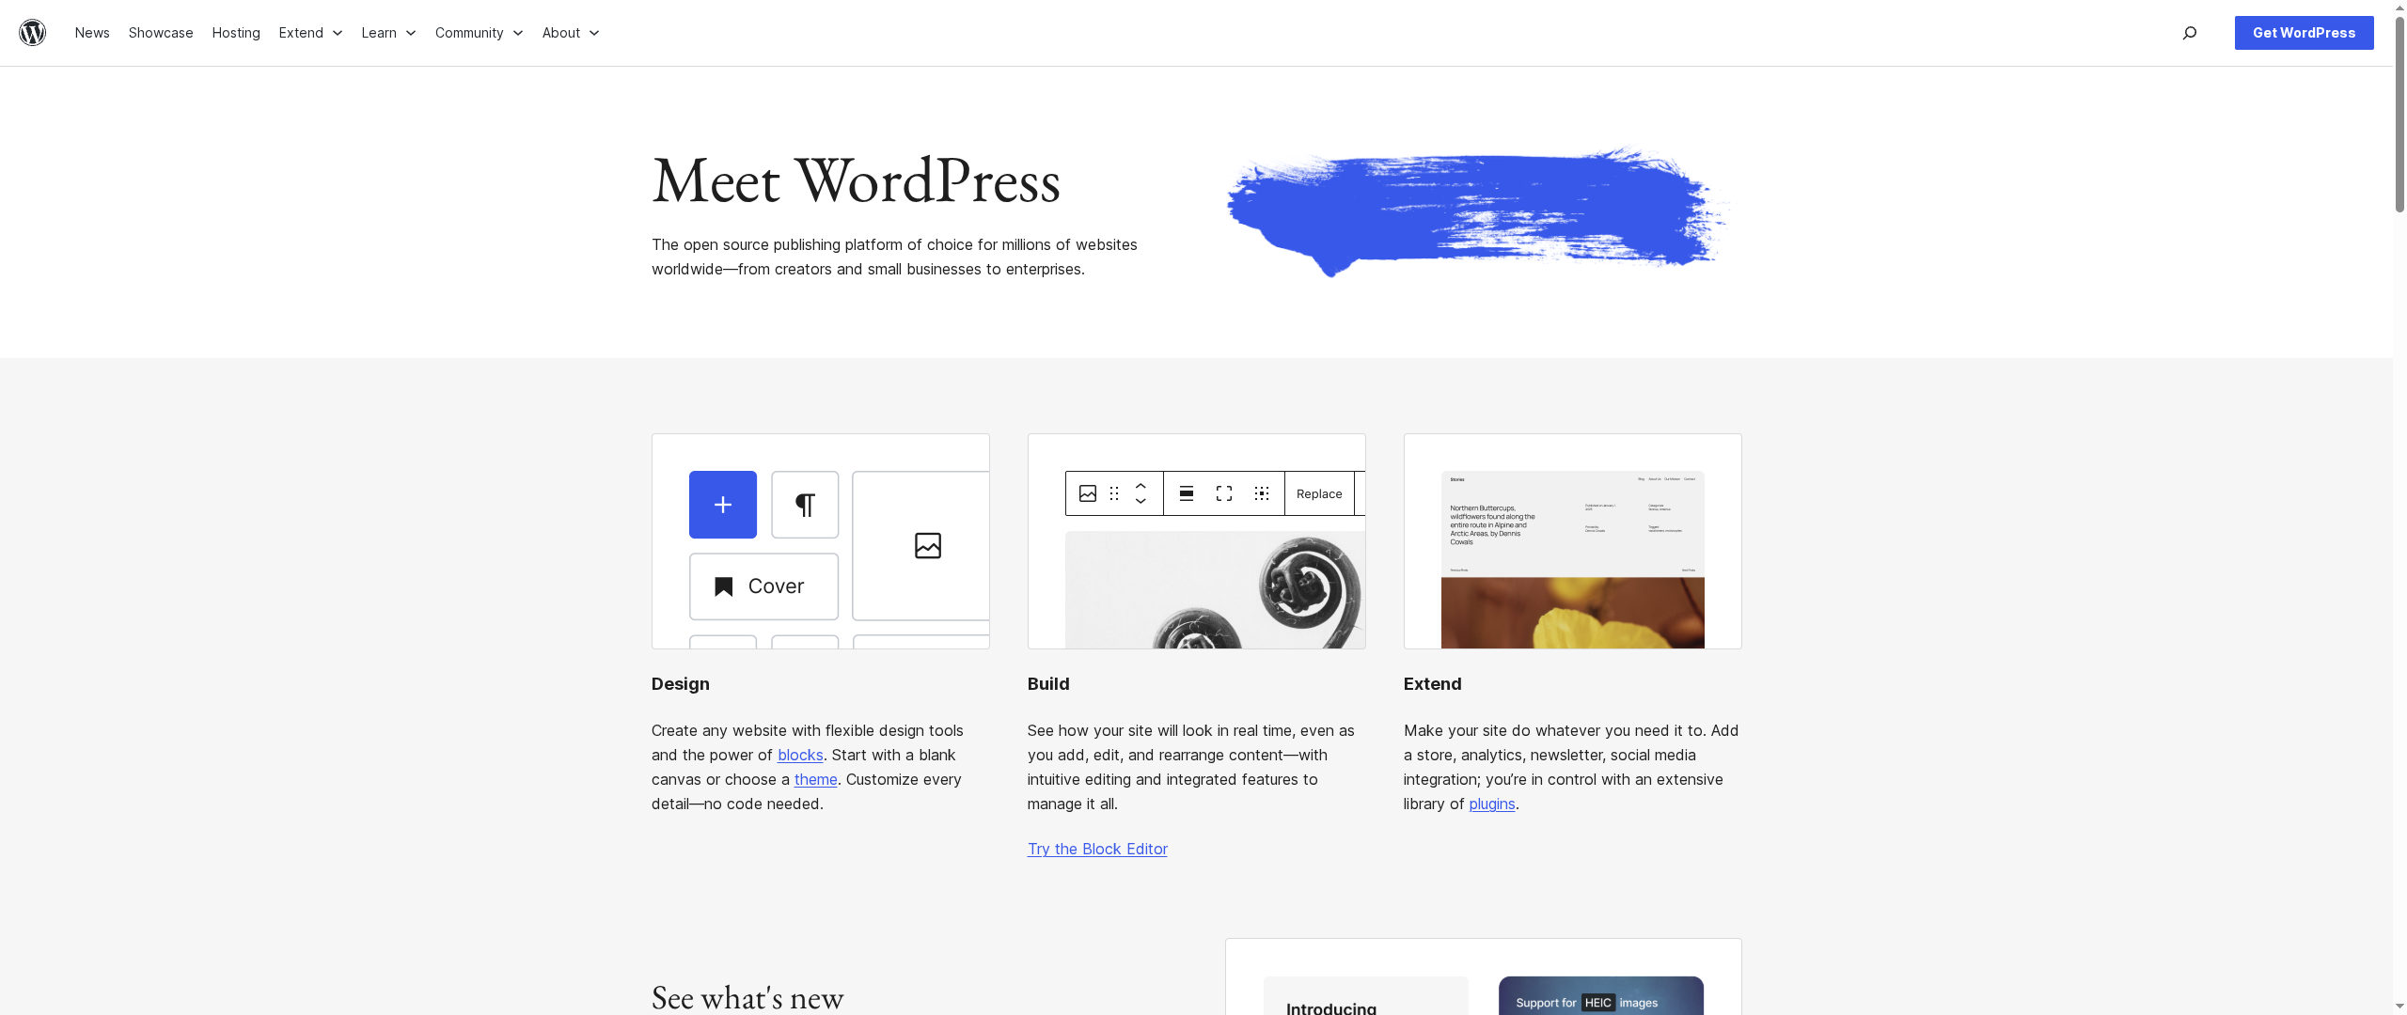The height and width of the screenshot is (1015, 2407).
Task: Expand the About navigation dropdown
Action: pos(571,33)
